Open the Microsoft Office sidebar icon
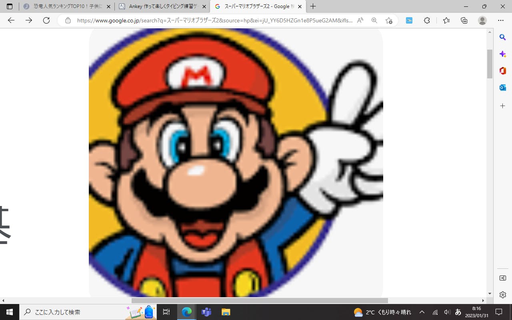This screenshot has width=512, height=320. (503, 71)
